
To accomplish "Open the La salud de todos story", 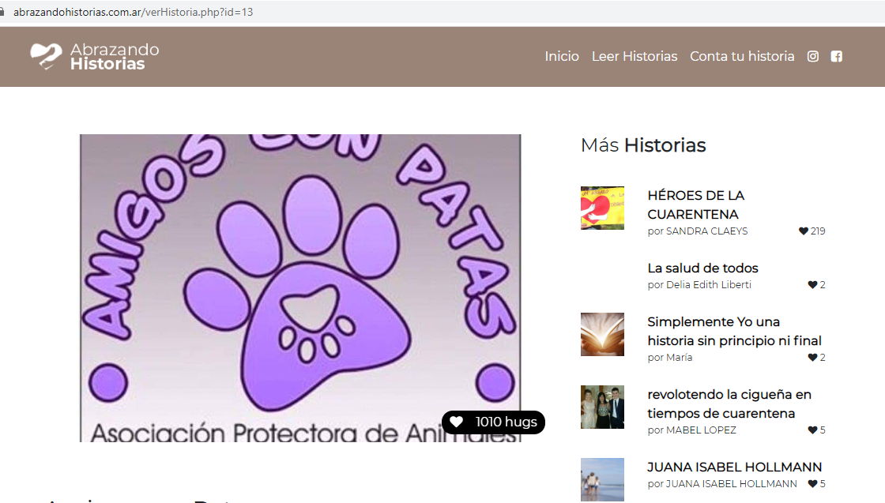I will point(702,268).
